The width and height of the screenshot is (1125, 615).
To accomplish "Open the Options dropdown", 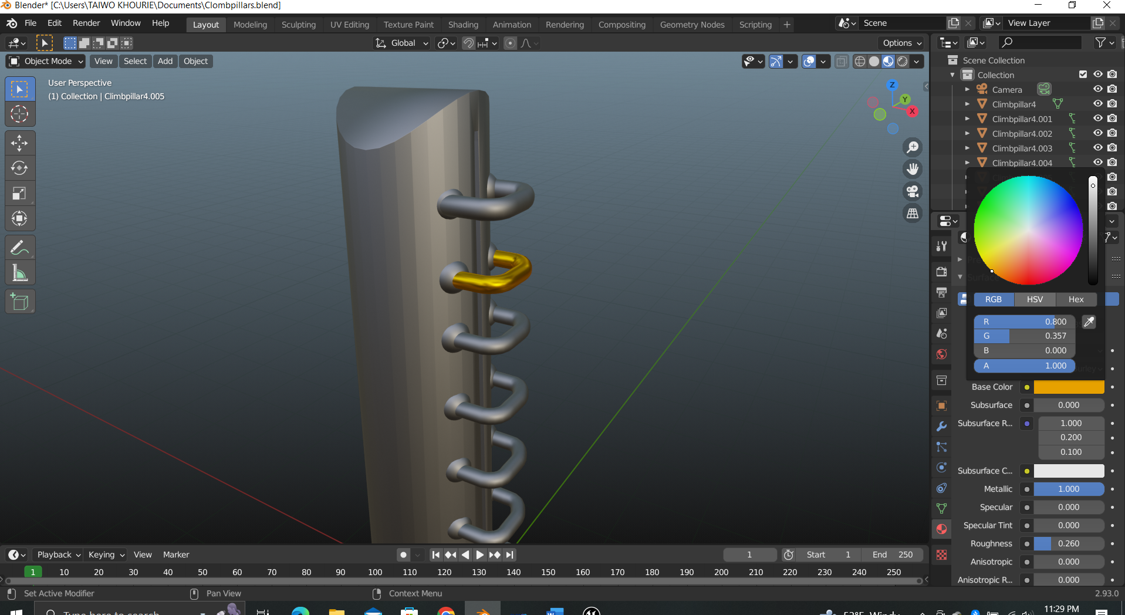I will pyautogui.click(x=902, y=43).
